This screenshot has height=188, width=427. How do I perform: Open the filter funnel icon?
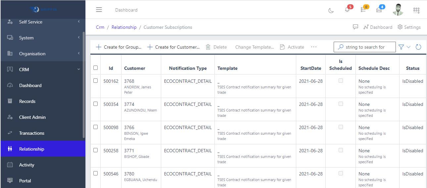401,47
